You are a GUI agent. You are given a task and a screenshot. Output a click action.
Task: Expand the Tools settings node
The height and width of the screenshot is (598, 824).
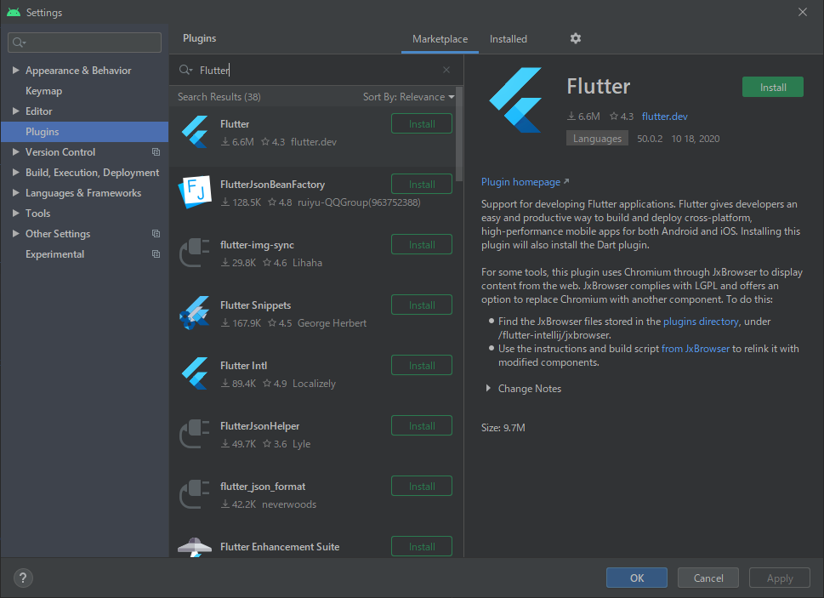pos(16,213)
